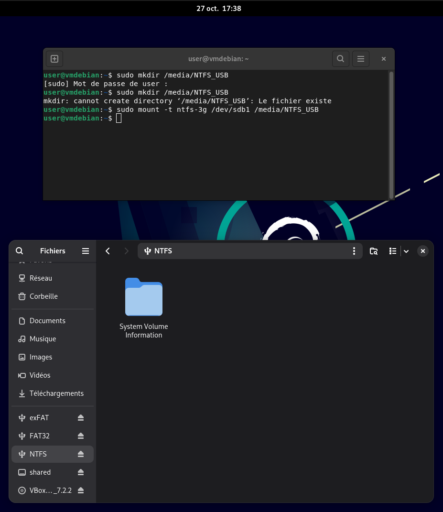
Task: Go back to the previous folder
Action: click(x=108, y=251)
